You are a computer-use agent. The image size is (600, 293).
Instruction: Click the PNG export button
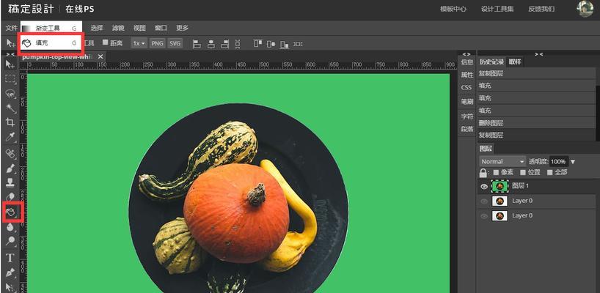pos(157,43)
